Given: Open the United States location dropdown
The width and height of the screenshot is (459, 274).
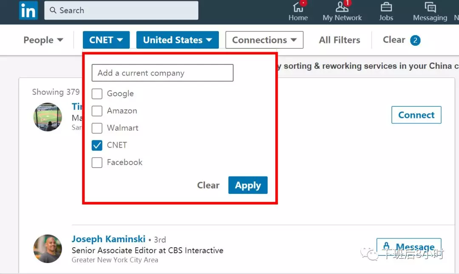Looking at the screenshot, I should [177, 40].
